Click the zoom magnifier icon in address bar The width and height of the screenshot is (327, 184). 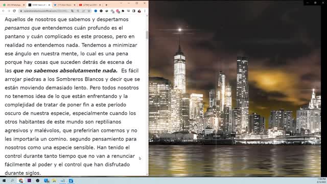78,11
